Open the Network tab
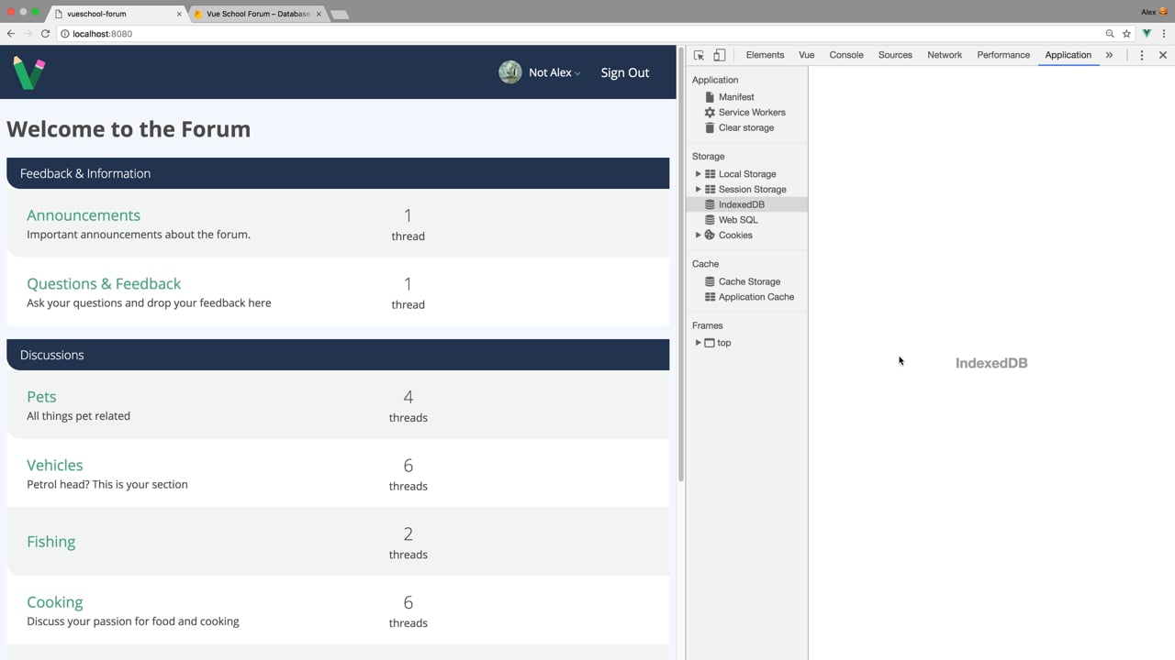The height and width of the screenshot is (660, 1175). coord(945,55)
